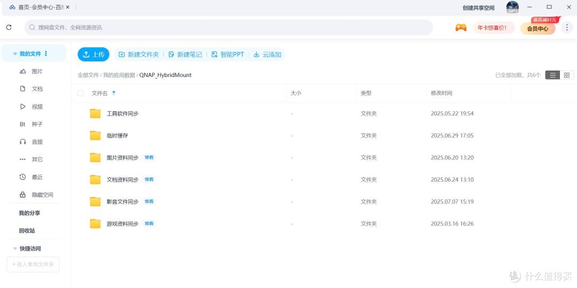This screenshot has height=288, width=577.
Task: Click 新建笔记 new note button
Action: click(185, 55)
